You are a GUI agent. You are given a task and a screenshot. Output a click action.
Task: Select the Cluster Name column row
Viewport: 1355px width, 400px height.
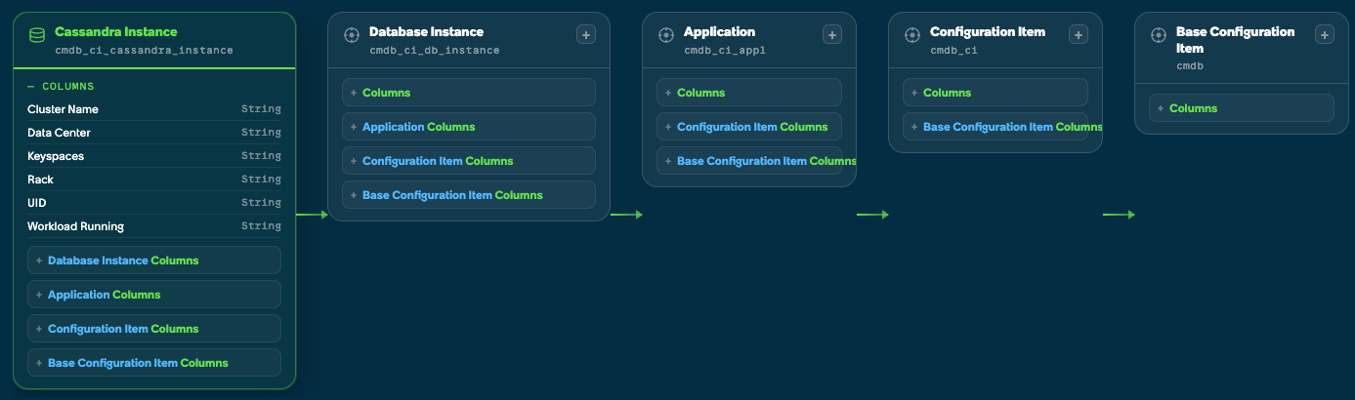[x=154, y=109]
